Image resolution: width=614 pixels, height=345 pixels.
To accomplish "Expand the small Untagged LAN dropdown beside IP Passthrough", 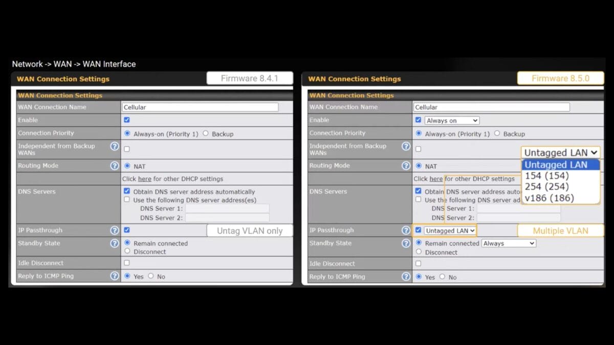I will coord(450,231).
